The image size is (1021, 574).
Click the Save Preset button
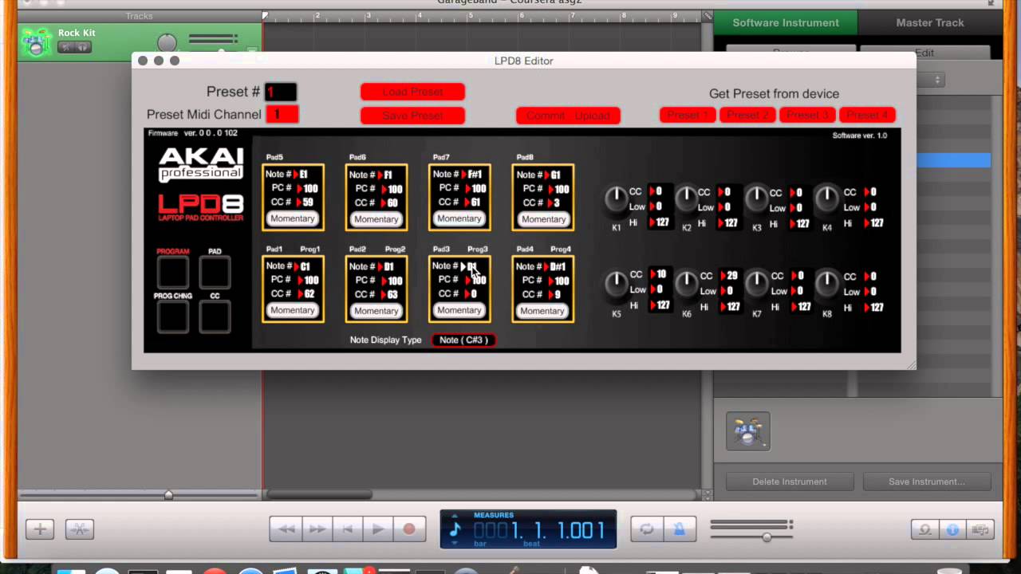(412, 116)
